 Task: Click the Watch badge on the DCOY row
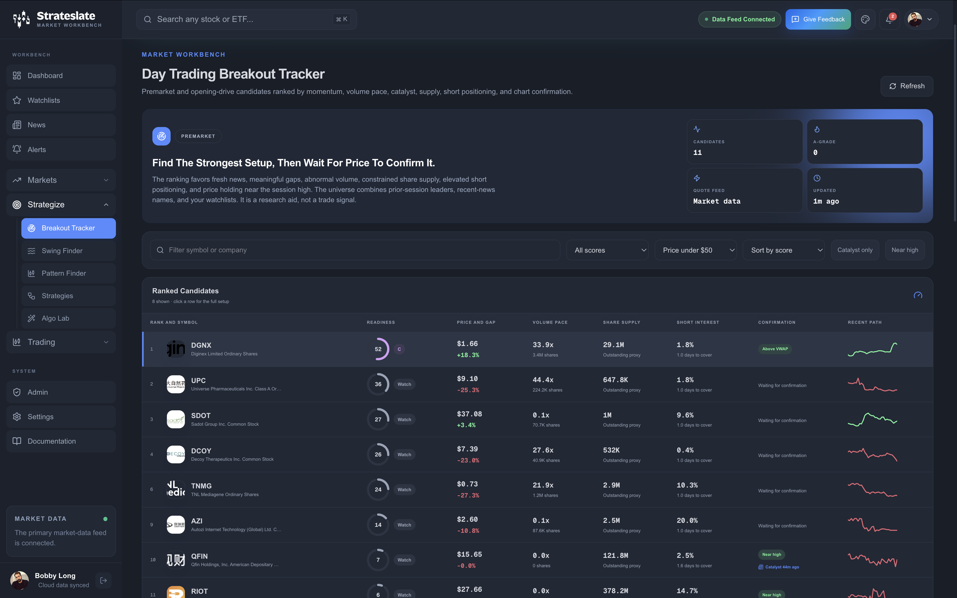click(x=404, y=454)
